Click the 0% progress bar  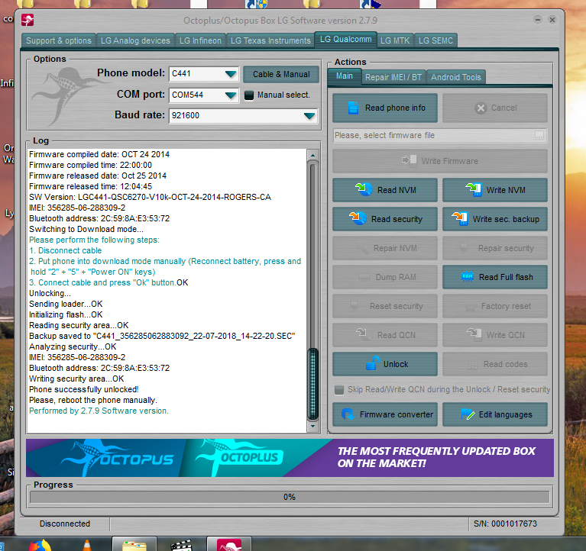coord(290,497)
